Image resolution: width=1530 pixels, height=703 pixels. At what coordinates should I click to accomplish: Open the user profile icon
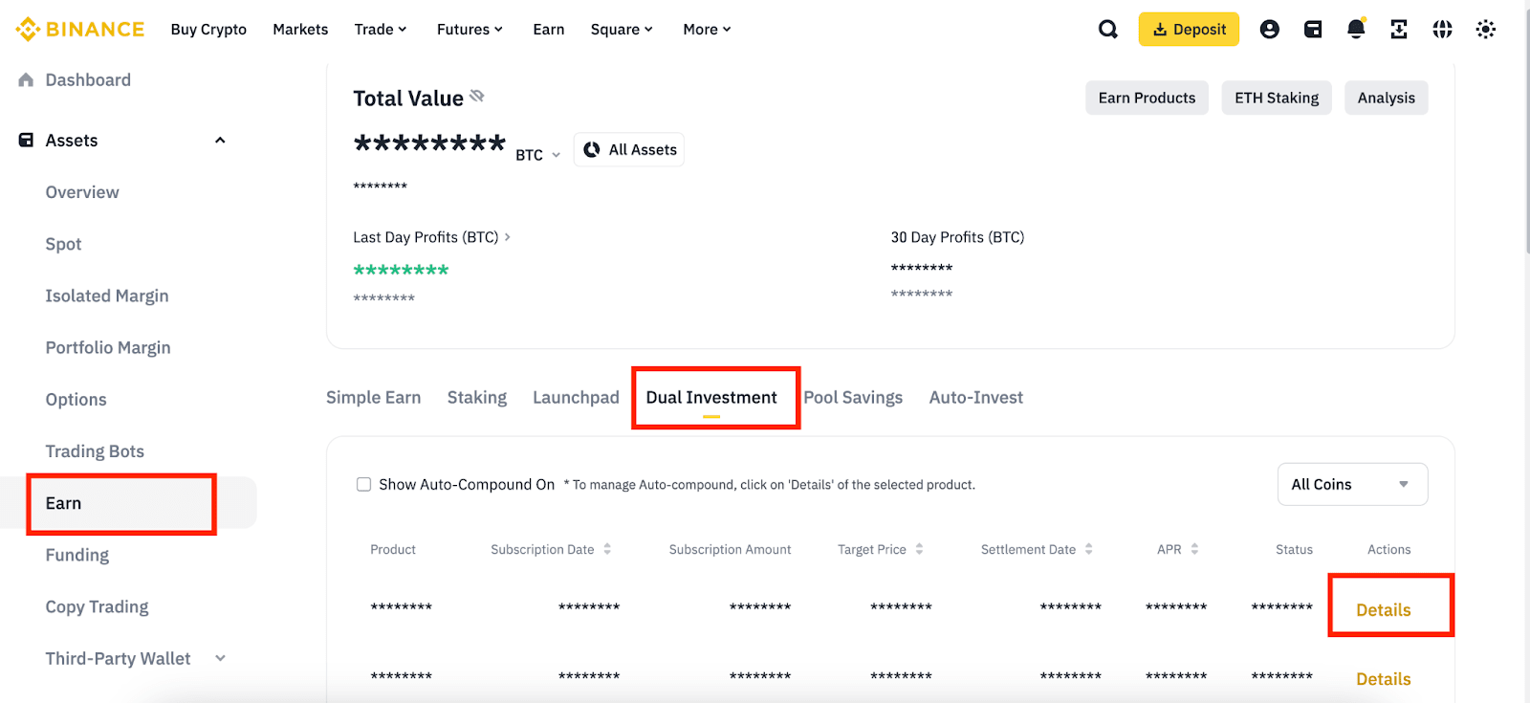[1269, 30]
